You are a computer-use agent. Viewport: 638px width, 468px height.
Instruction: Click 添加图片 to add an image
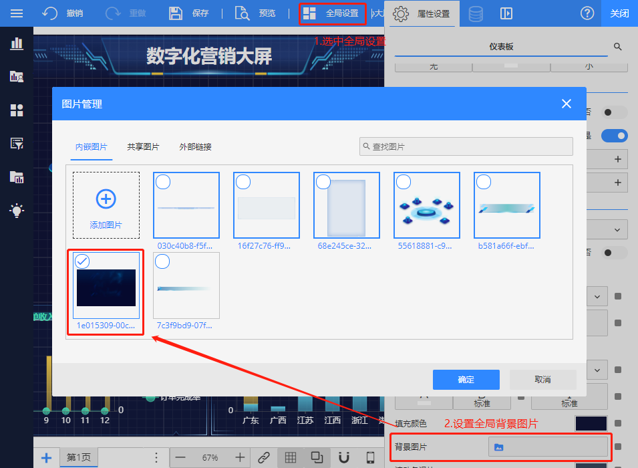[x=106, y=205]
